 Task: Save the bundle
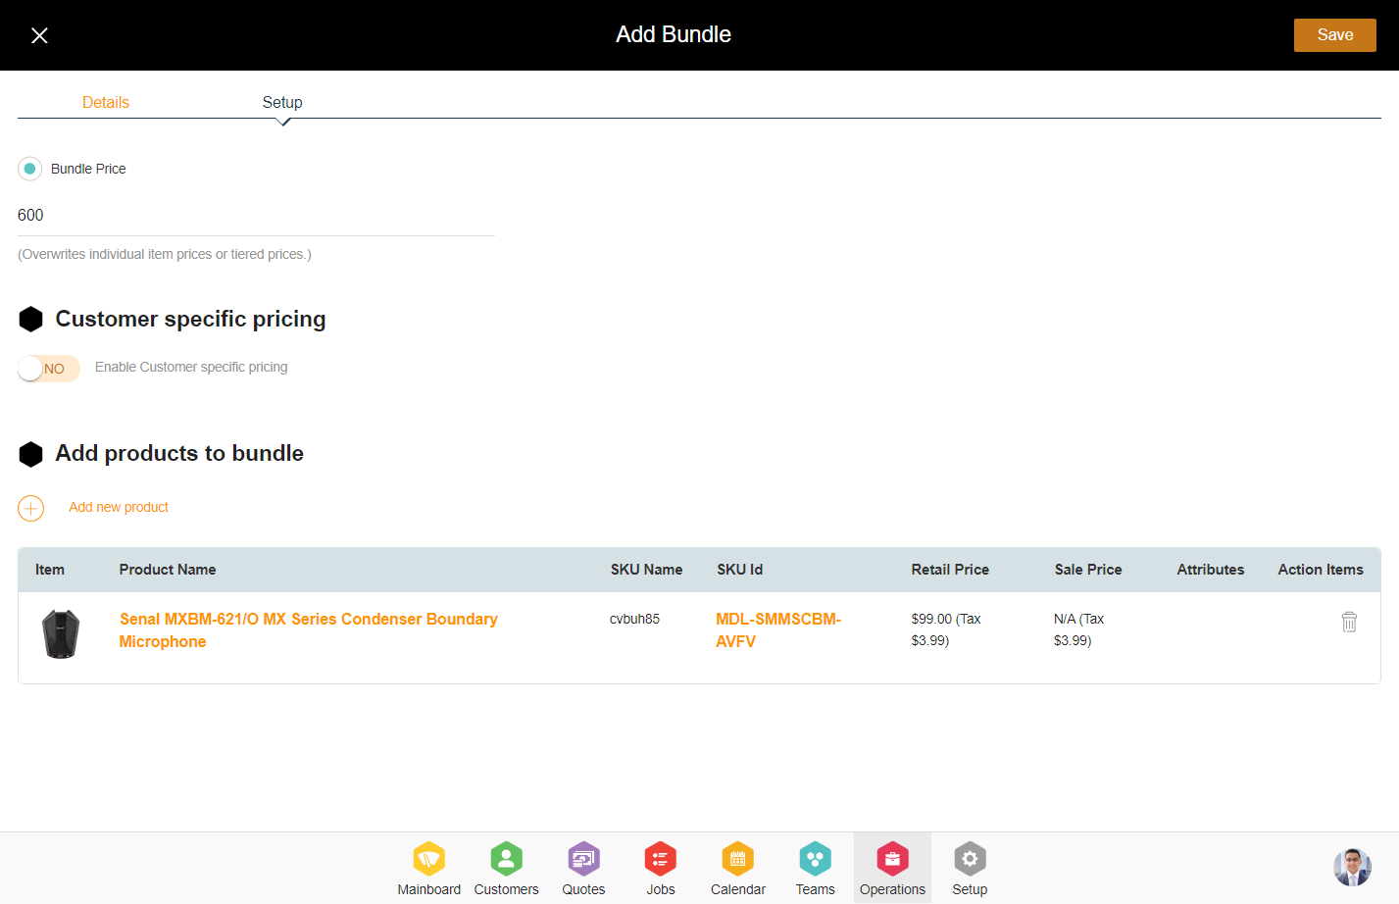1334,35
